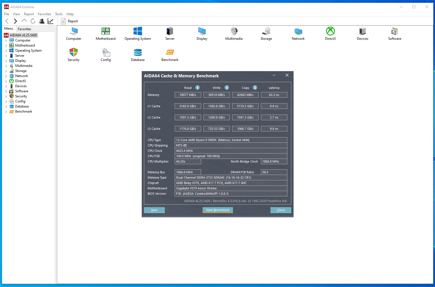This screenshot has width=435, height=287.
Task: Open the Report menu
Action: [29, 14]
